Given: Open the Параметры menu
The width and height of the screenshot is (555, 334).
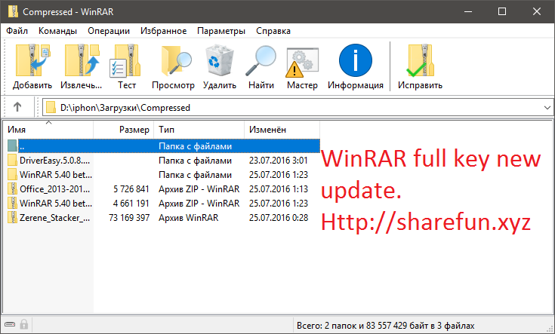Looking at the screenshot, I should (x=221, y=31).
